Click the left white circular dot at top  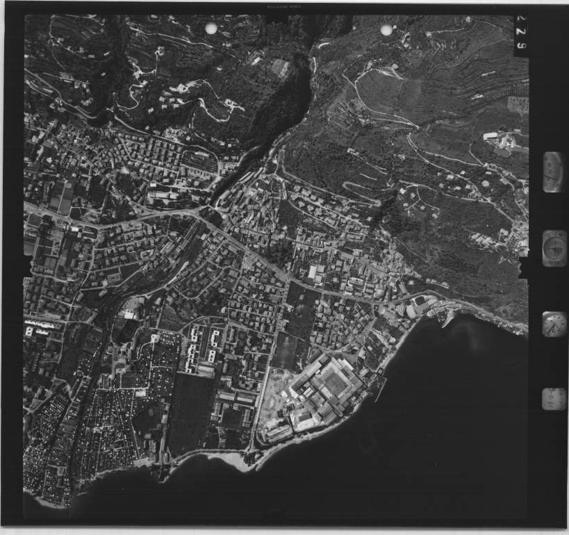[211, 28]
